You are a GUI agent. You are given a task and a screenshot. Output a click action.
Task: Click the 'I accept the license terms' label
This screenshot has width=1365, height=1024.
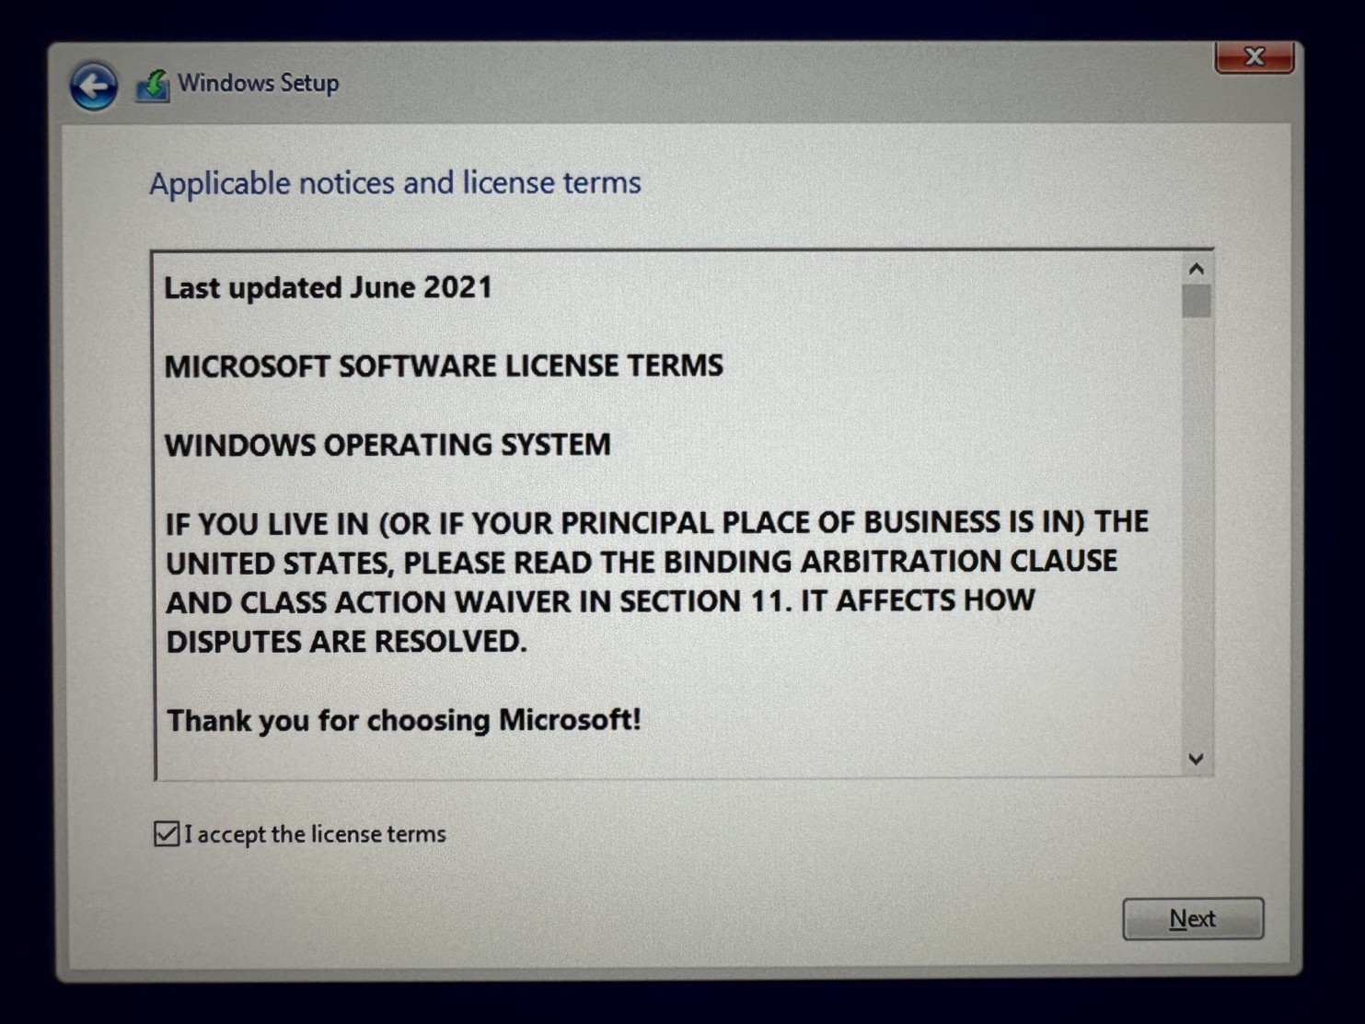pos(315,834)
